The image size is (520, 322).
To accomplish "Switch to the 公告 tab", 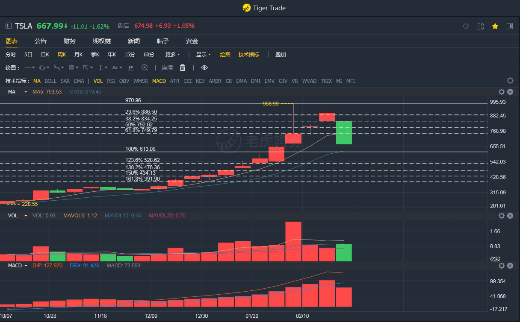I will tap(41, 41).
